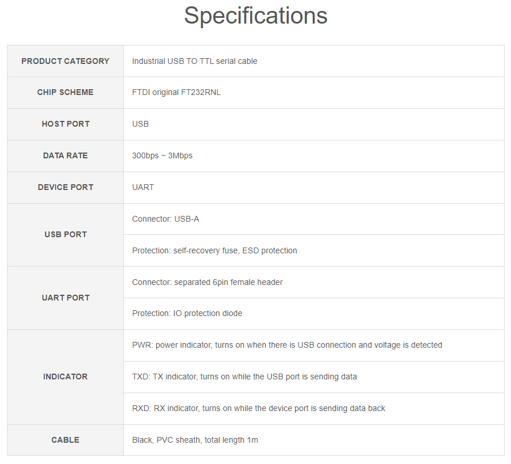Screen dimensions: 511x464
Task: Click the PRODUCT CATEGORY row label
Action: [x=65, y=61]
